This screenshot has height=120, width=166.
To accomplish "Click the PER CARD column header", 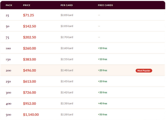I will (67, 5).
